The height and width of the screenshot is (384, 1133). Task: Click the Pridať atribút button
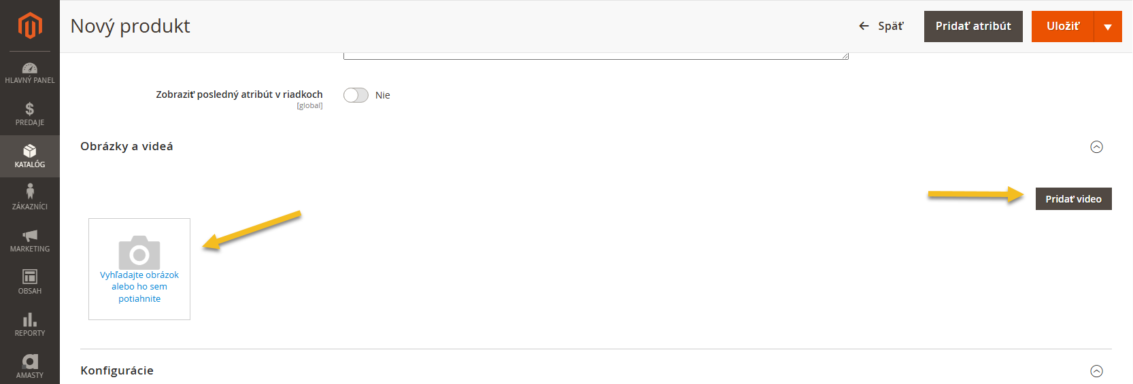point(973,27)
